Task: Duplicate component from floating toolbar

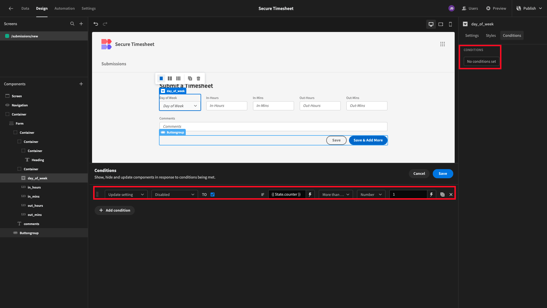Action: [190, 78]
